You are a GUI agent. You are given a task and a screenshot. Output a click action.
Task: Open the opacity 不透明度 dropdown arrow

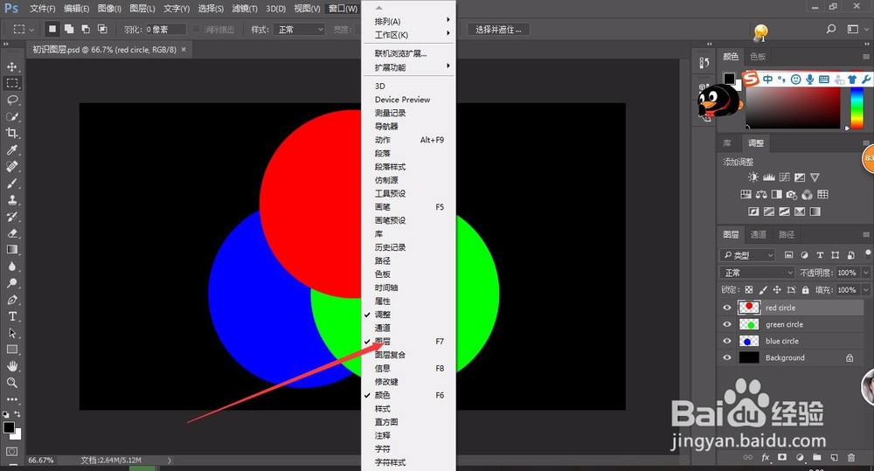[865, 273]
